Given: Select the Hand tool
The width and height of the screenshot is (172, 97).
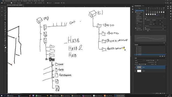Looking at the screenshot, I should point(5,40).
